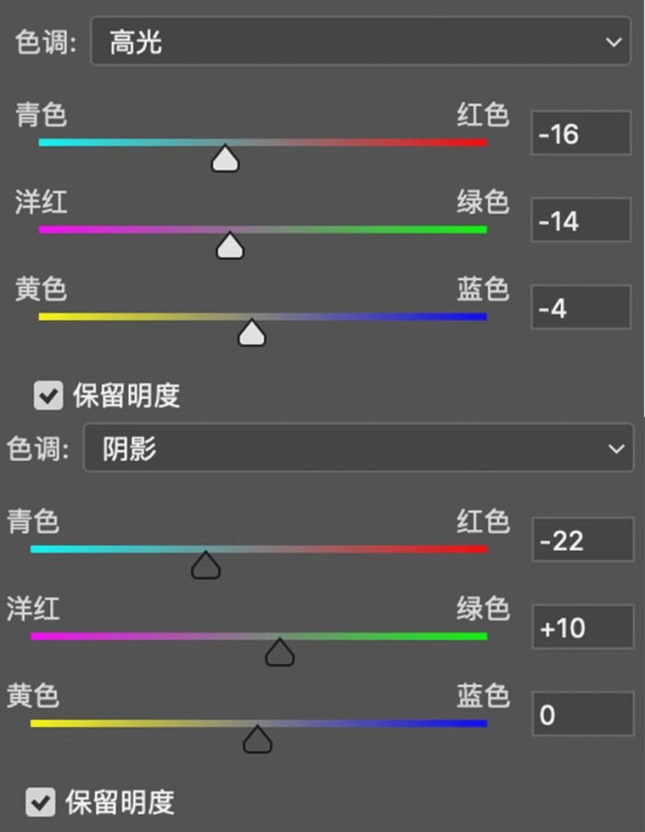Click shadows yellow-blue slider handle
The width and height of the screenshot is (645, 832).
[258, 740]
